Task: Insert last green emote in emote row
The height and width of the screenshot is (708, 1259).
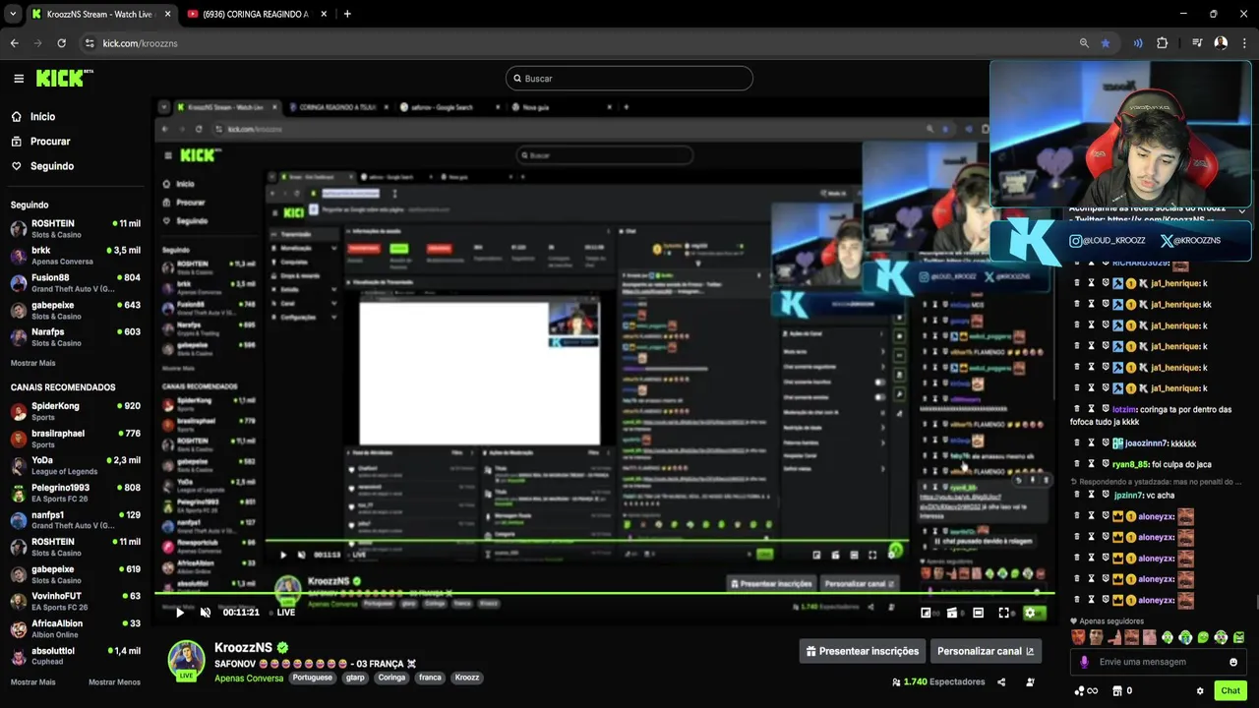Action: [1238, 637]
